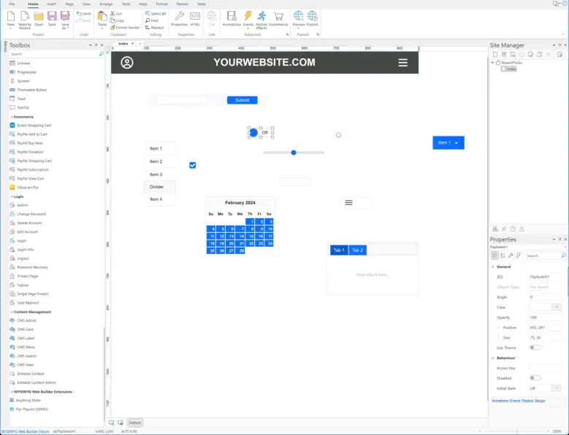This screenshot has width=569, height=435.
Task: Click the Publish globe icon
Action: (313, 18)
